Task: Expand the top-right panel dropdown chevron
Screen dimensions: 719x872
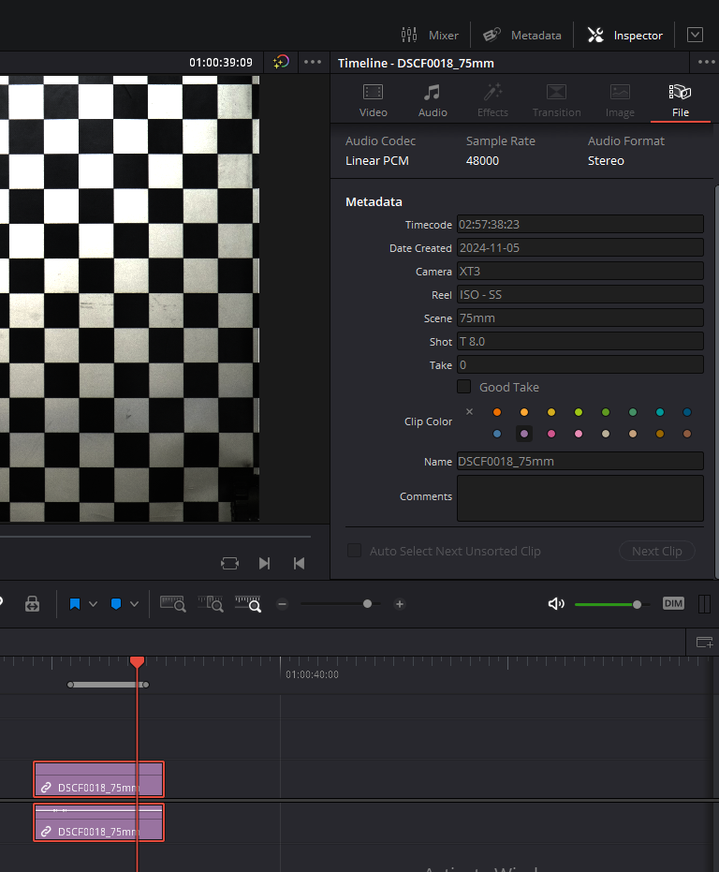Action: 695,35
